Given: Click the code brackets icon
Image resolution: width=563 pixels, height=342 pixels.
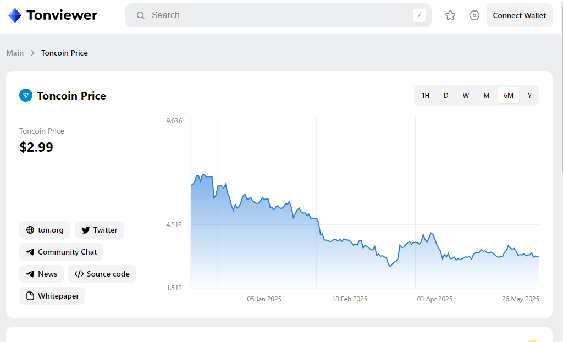Looking at the screenshot, I should [x=79, y=274].
